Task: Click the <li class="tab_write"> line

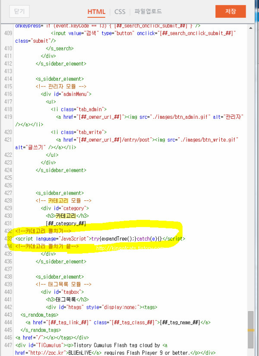Action: coord(79,132)
